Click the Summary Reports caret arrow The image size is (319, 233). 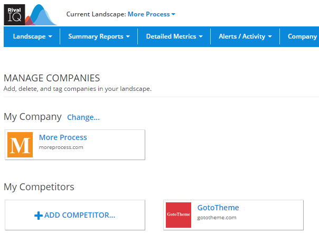pos(128,36)
